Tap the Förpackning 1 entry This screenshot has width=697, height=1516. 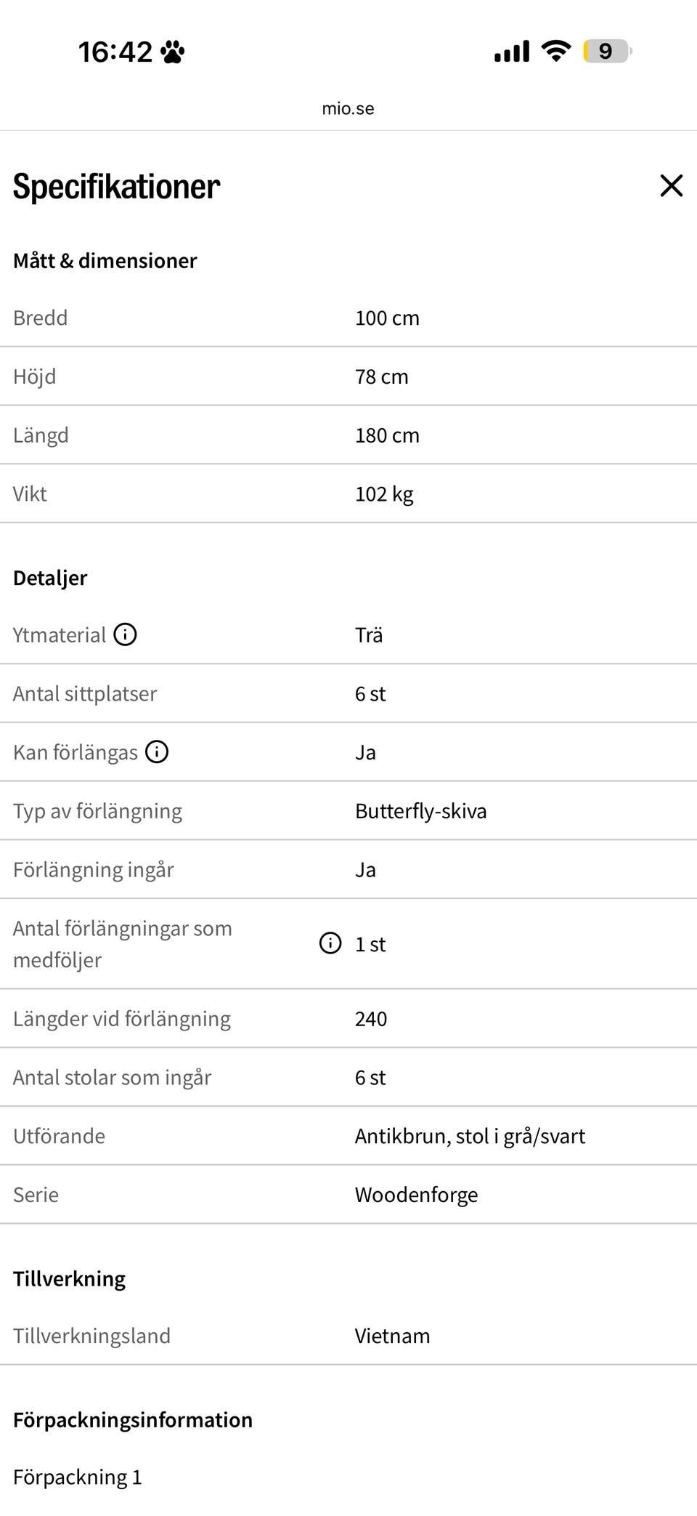[x=78, y=1477]
